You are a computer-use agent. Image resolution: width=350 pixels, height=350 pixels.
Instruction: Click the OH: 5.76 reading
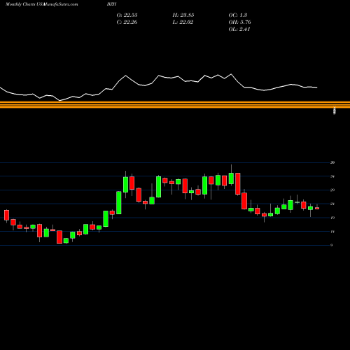[239, 22]
